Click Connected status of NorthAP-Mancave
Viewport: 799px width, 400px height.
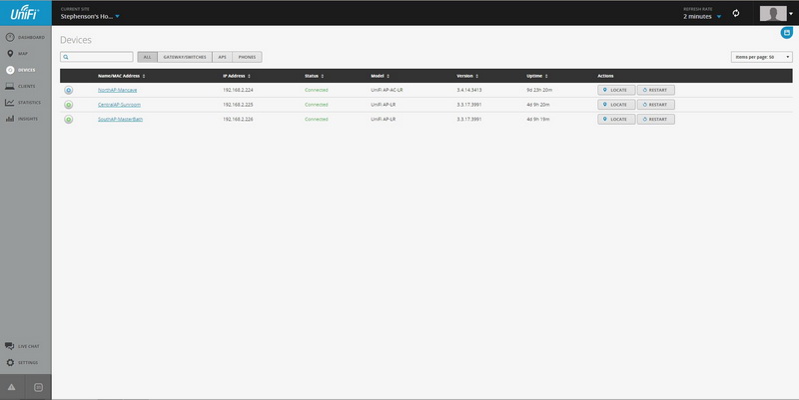pos(317,90)
